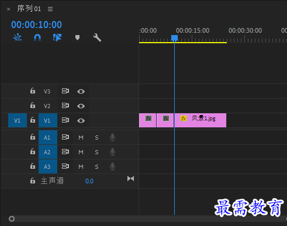The image size is (287, 226).
Task: Enable voice-over record on A3
Action: click(112, 166)
